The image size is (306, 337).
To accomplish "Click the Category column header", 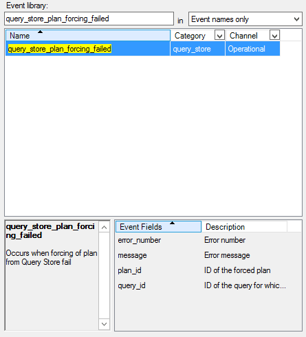I will pos(197,36).
